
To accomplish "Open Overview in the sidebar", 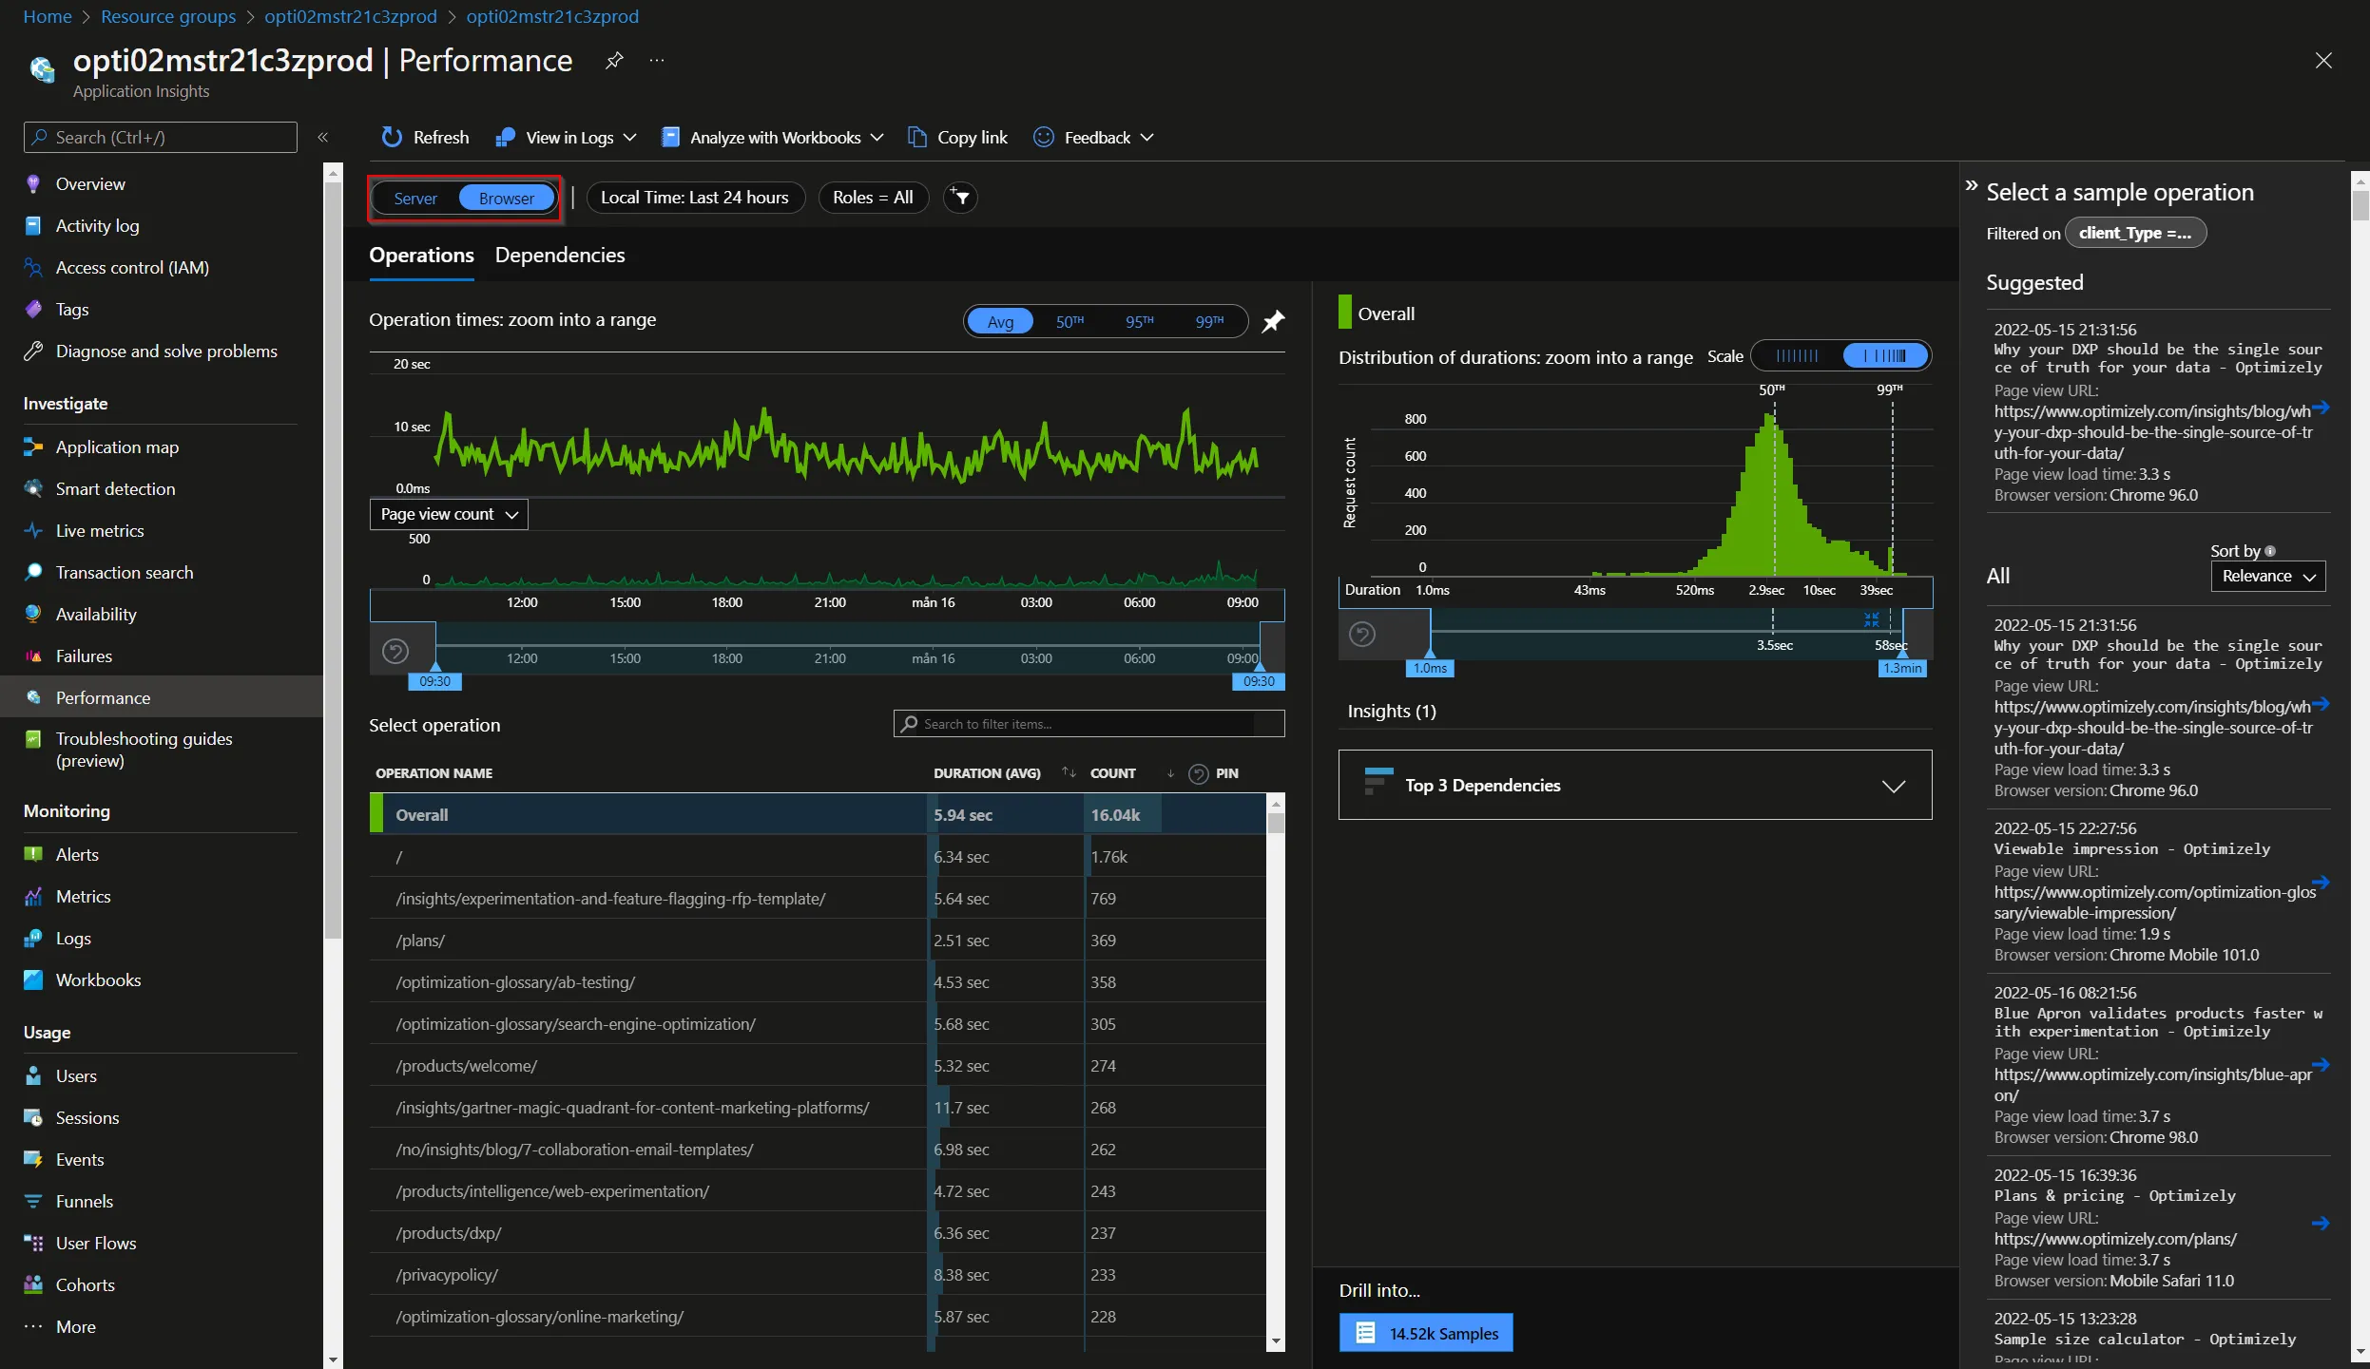I will click(x=90, y=183).
